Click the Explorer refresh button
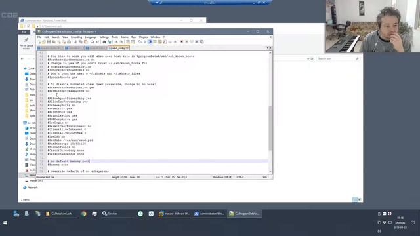Image resolution: width=420 pixels, height=236 pixels. [312, 58]
